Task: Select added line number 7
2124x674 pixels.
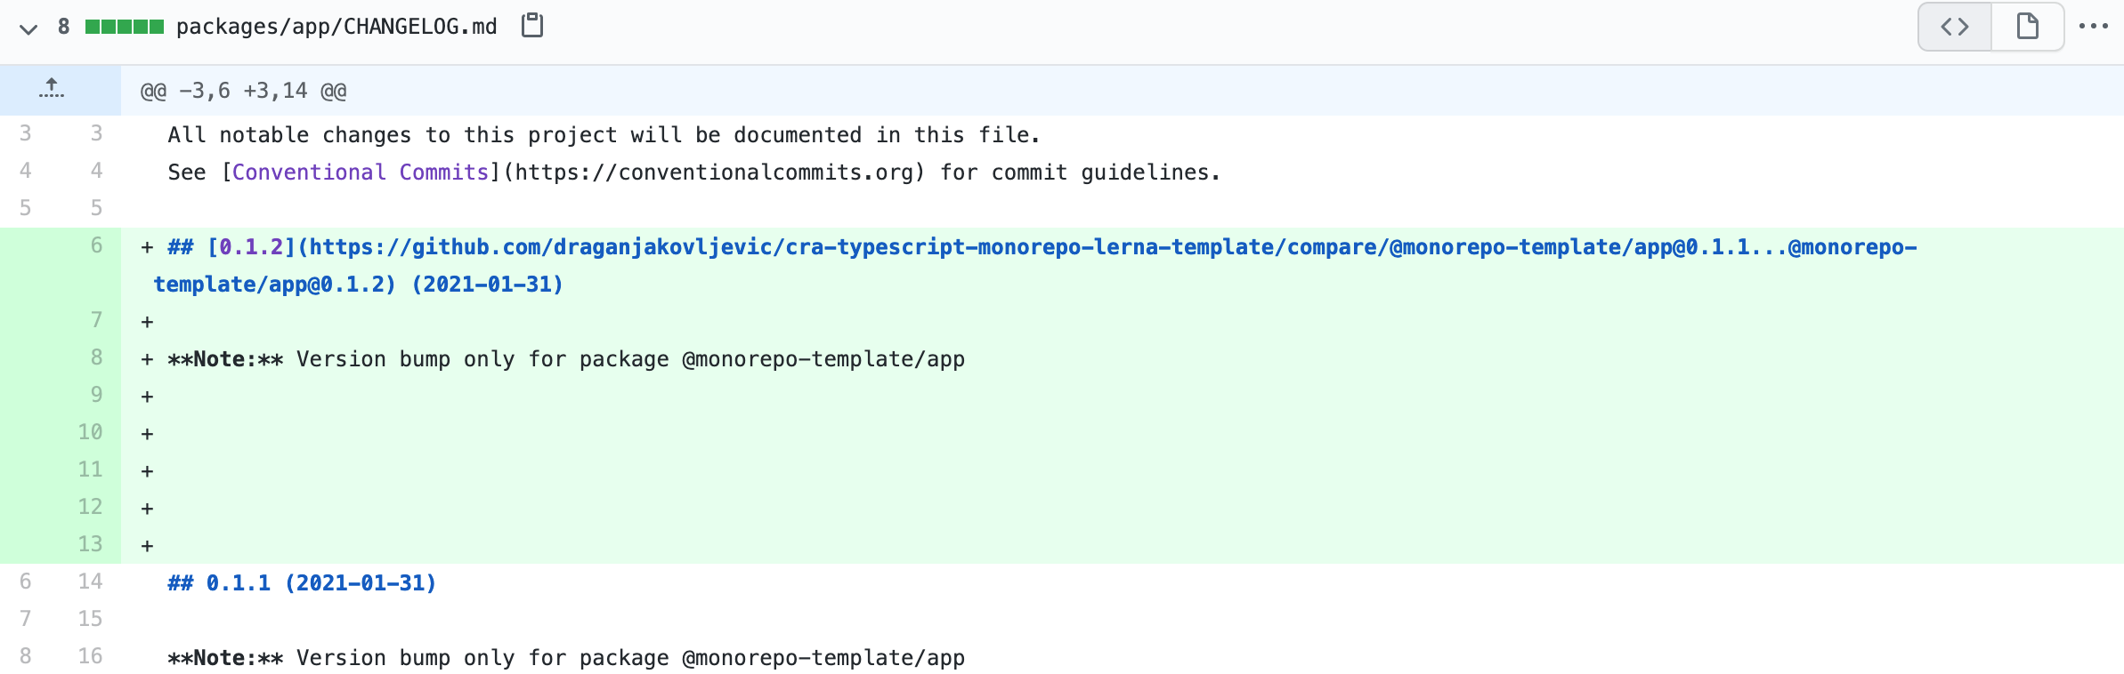Action: point(96,320)
